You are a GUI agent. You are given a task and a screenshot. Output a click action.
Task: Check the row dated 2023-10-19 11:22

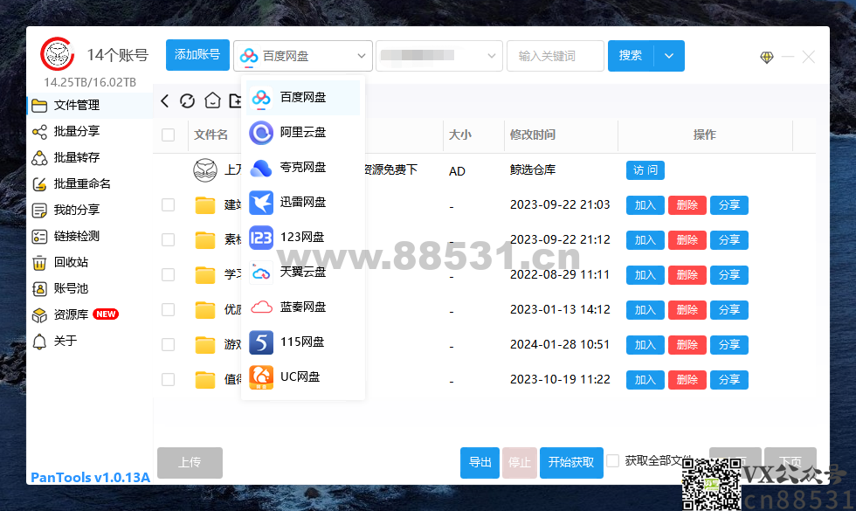pyautogui.click(x=168, y=379)
